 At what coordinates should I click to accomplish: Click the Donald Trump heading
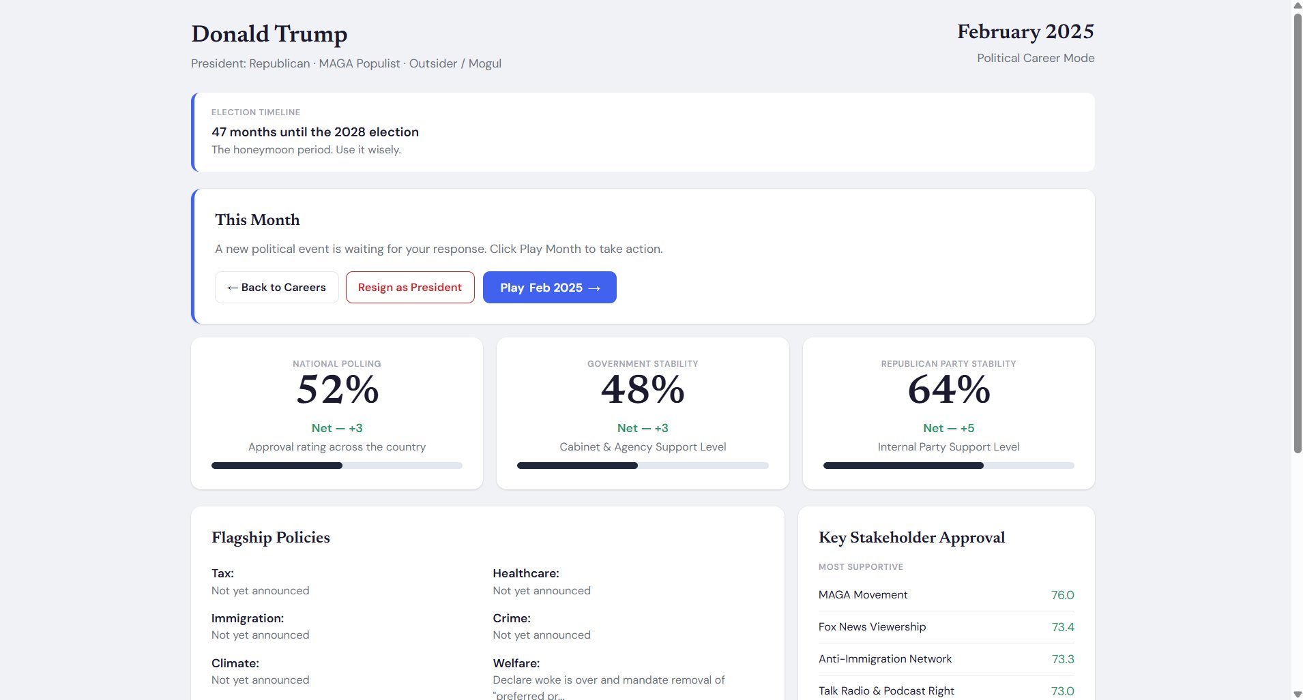(x=269, y=33)
